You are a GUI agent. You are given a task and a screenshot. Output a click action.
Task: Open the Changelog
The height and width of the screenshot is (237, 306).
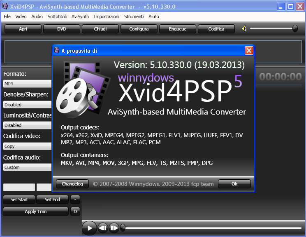(72, 184)
